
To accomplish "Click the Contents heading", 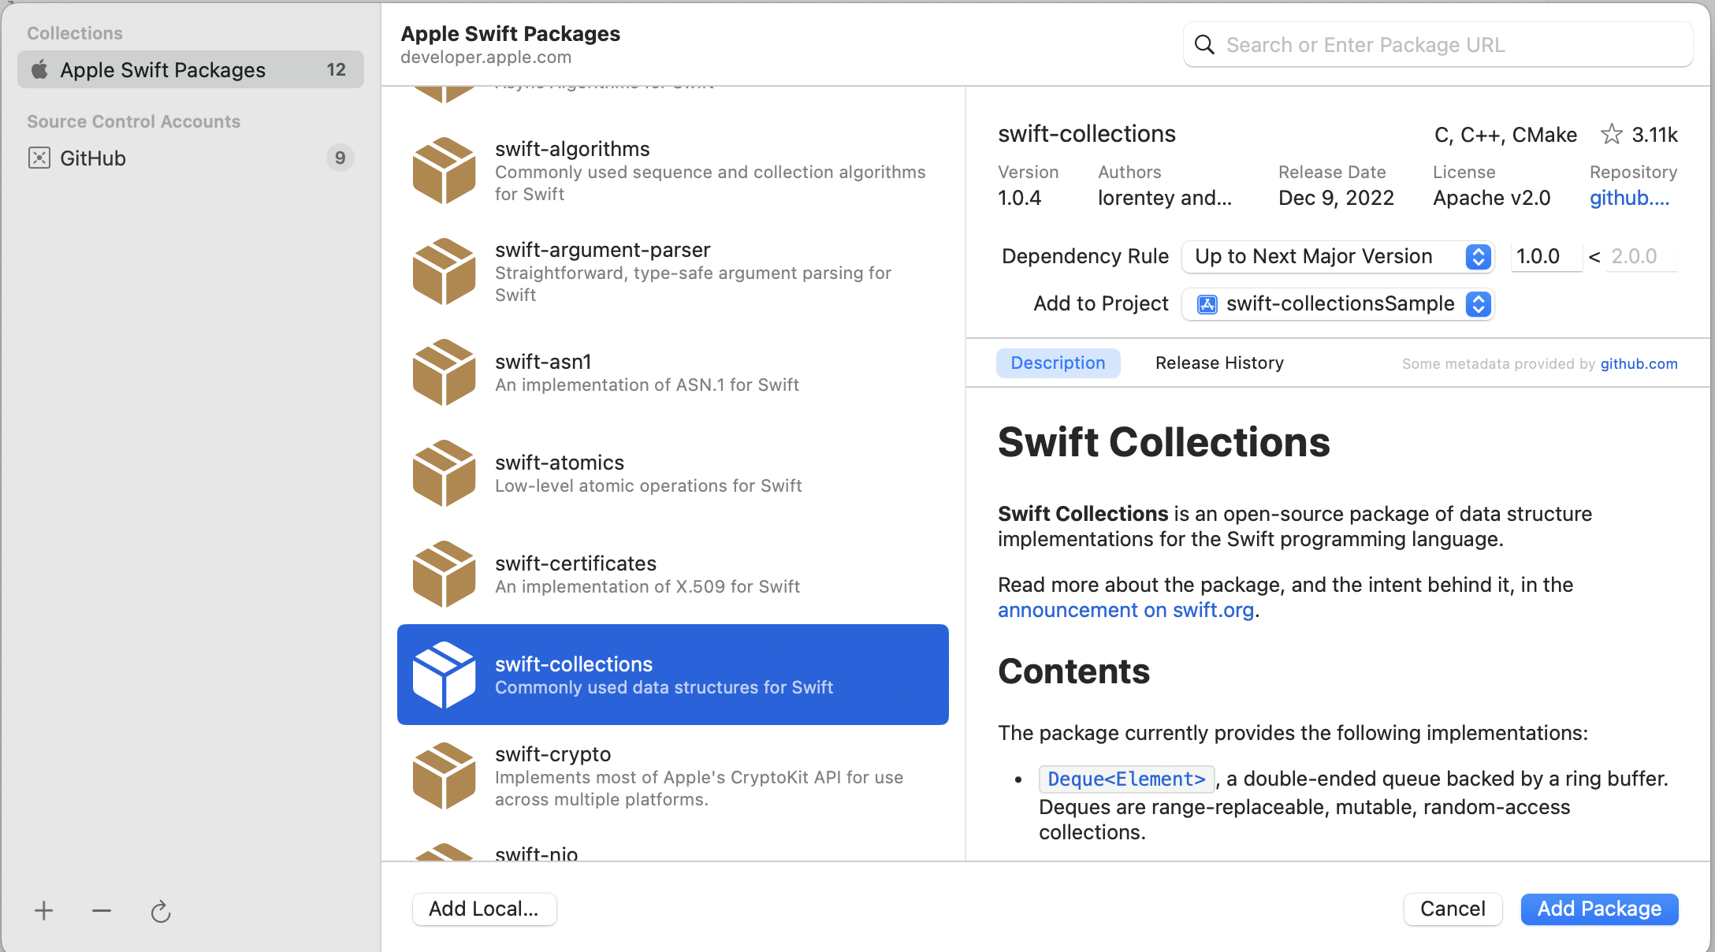I will pyautogui.click(x=1073, y=671).
